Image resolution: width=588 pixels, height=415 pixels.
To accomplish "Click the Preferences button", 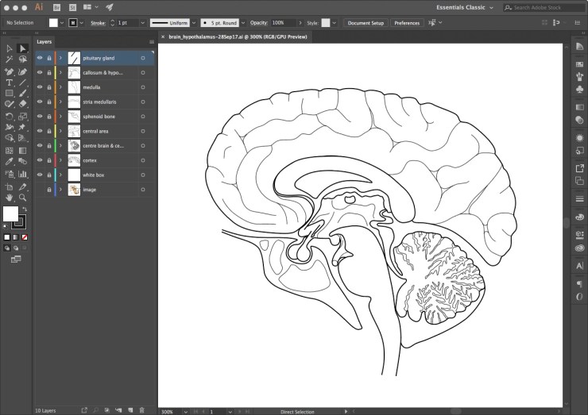I will click(x=407, y=23).
